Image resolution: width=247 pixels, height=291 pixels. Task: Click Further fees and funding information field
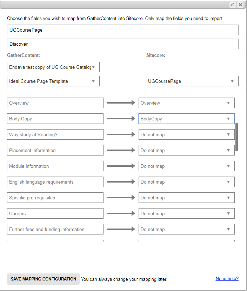click(x=55, y=229)
